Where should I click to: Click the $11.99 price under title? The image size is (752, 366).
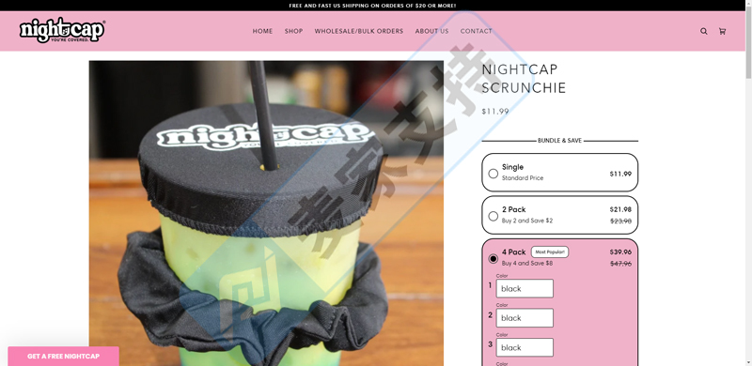tap(495, 112)
